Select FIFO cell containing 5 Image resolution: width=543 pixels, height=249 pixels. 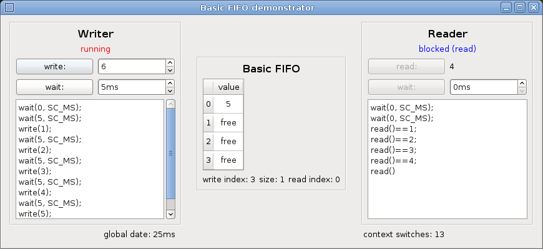(x=228, y=104)
